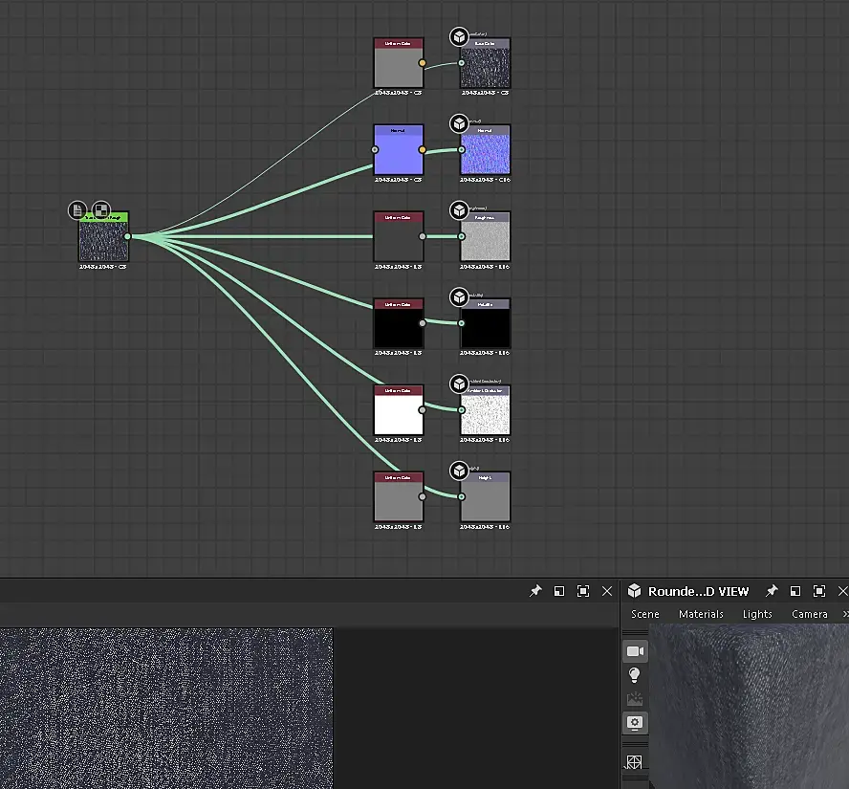Click the cube badge on Base Color output
The width and height of the screenshot is (849, 789).
[x=459, y=37]
